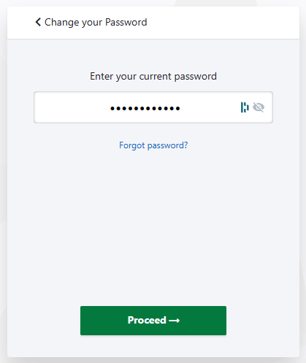This screenshot has width=306, height=363.
Task: Submit current password with Proceed
Action: pos(153,321)
